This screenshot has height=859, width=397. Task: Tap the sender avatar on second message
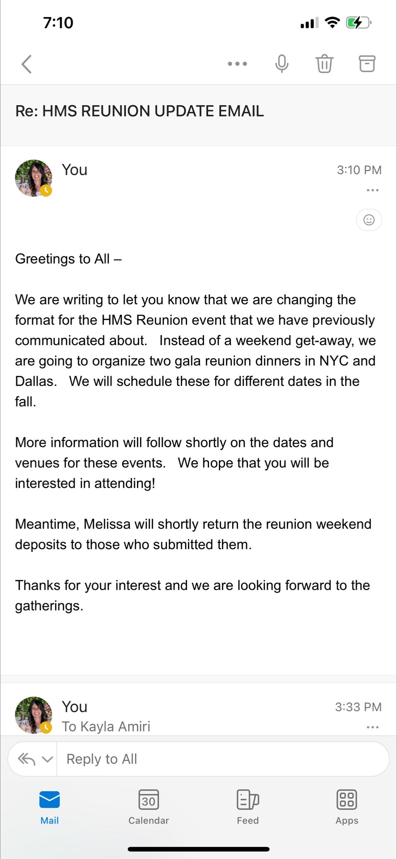tap(34, 715)
